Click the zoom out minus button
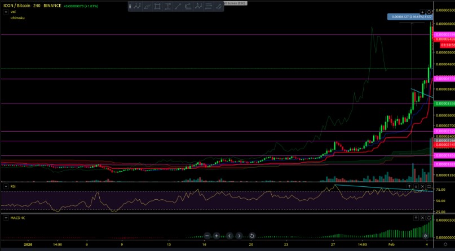 point(207,236)
